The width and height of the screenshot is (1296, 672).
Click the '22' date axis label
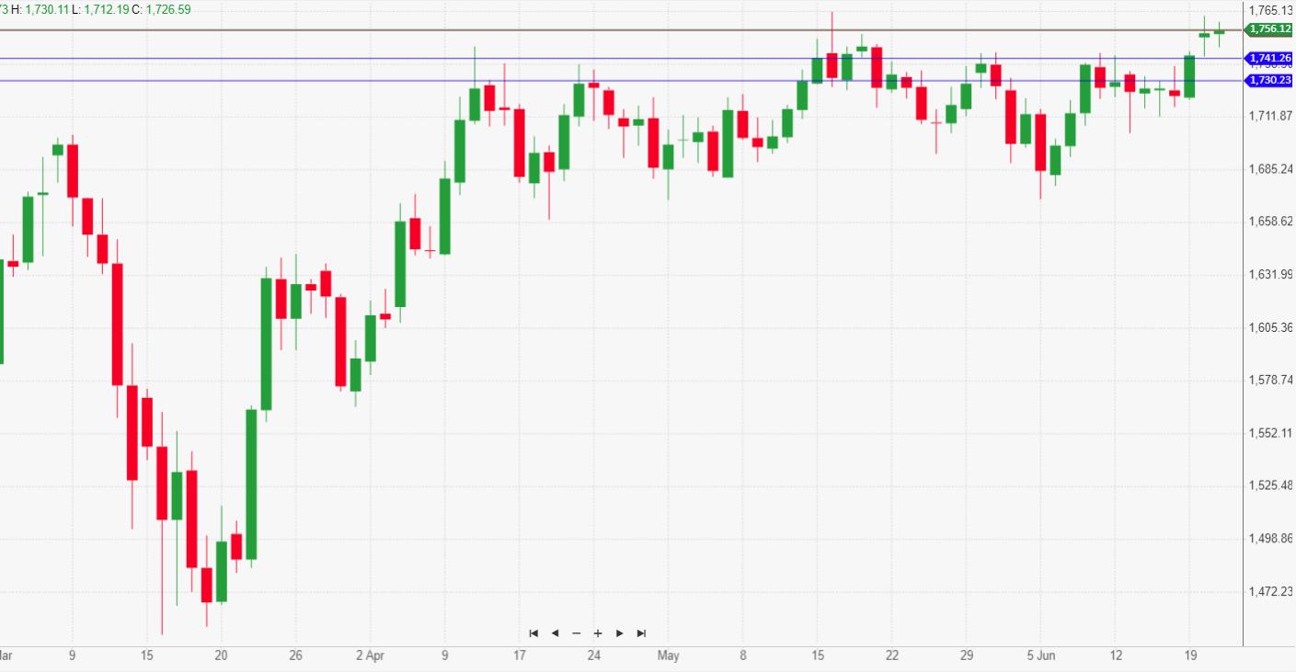click(x=891, y=656)
